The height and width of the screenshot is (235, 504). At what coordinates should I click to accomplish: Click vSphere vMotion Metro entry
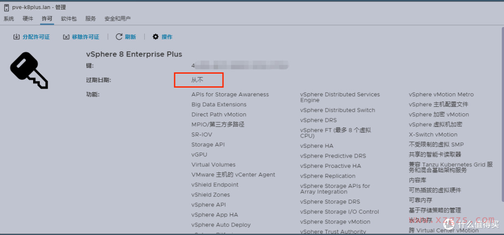(x=441, y=94)
